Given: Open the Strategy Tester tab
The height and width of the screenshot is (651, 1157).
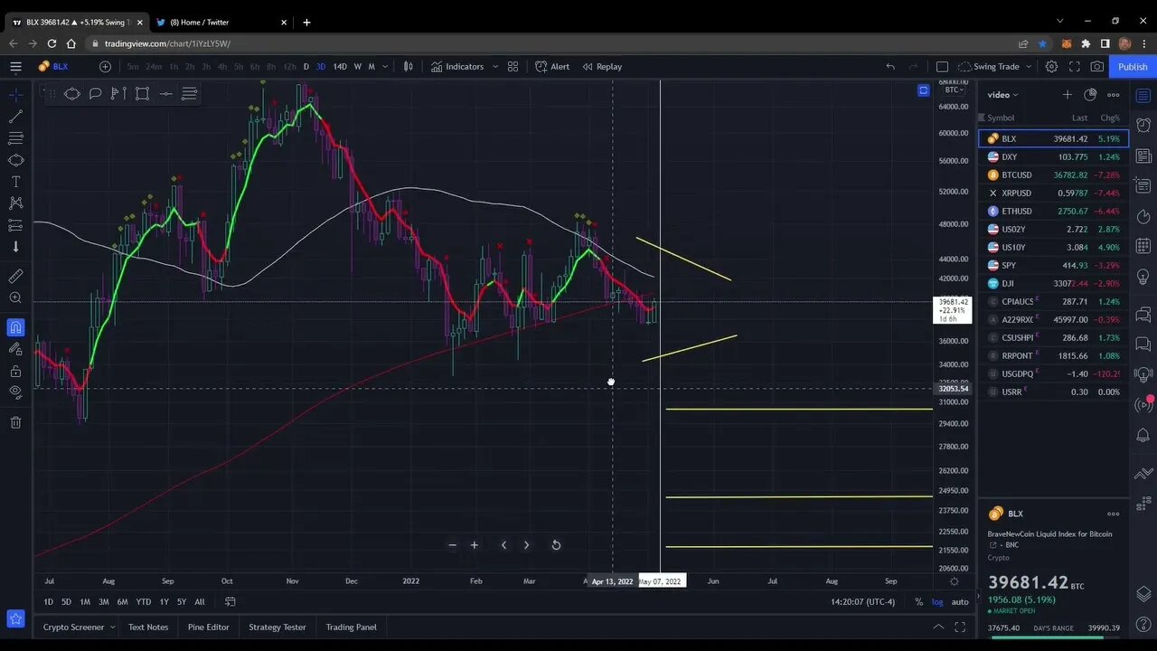Looking at the screenshot, I should click(x=277, y=627).
